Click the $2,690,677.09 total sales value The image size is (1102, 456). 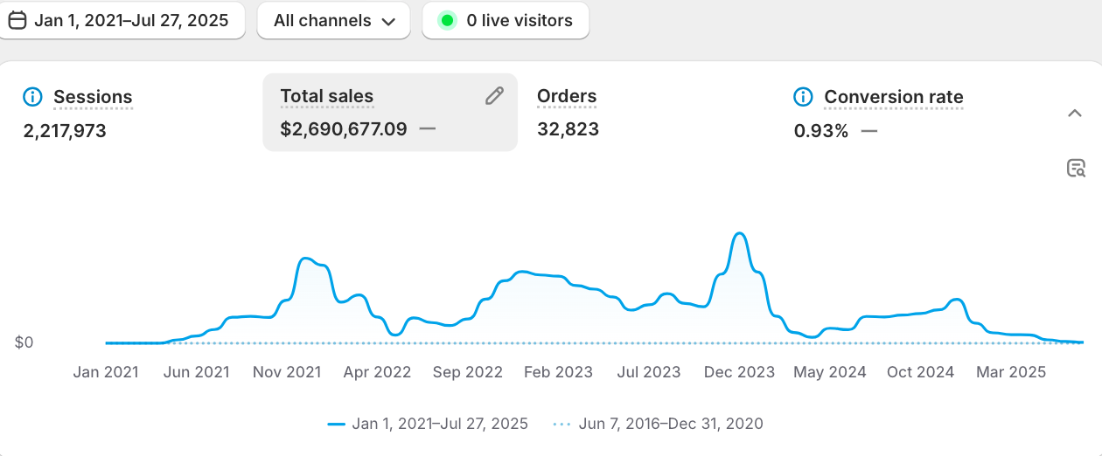[344, 129]
